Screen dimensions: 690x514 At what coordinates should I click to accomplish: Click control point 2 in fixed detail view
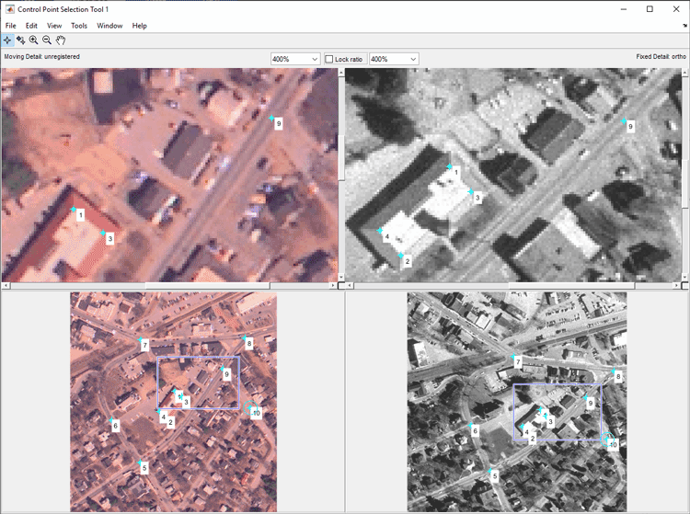coord(401,256)
